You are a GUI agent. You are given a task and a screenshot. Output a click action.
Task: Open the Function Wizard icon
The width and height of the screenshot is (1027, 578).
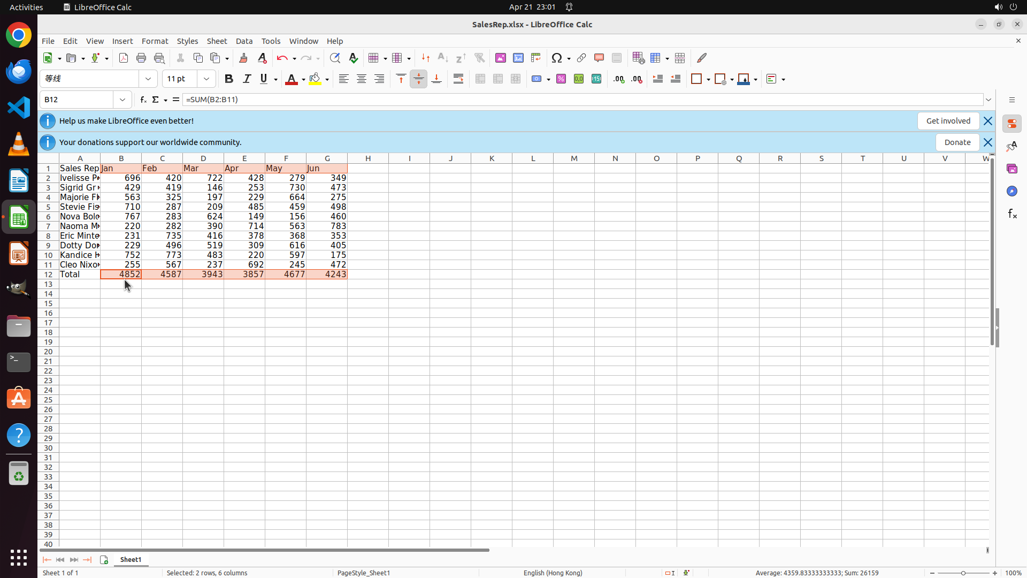(143, 100)
